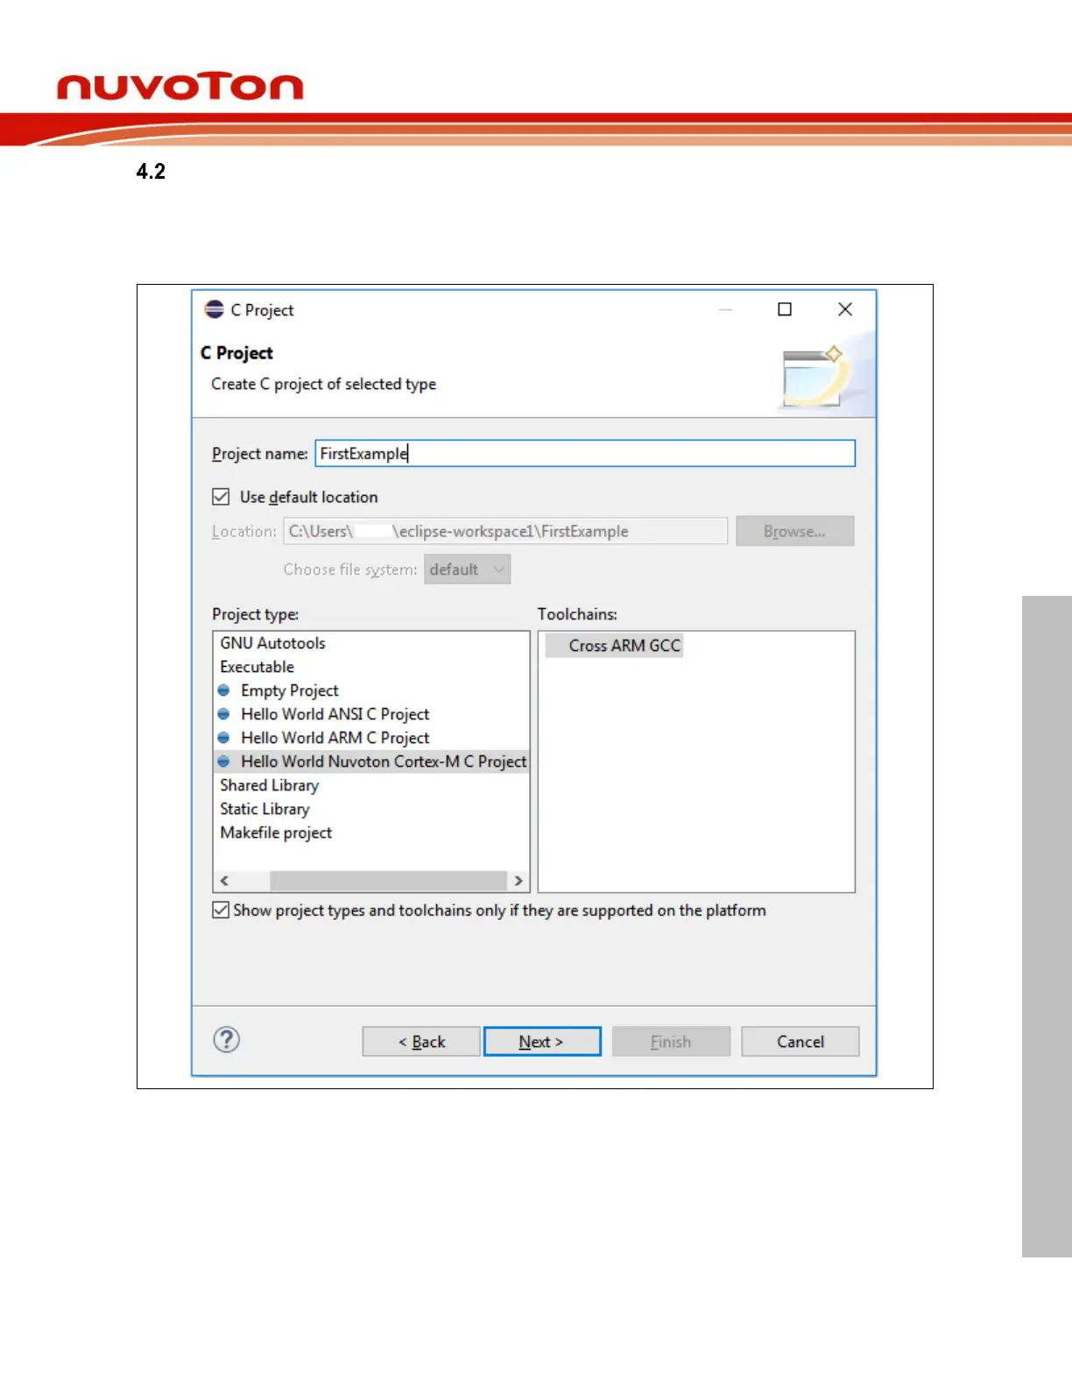Click the Next > button
Screen dimensions: 1072x1388
click(x=542, y=1042)
